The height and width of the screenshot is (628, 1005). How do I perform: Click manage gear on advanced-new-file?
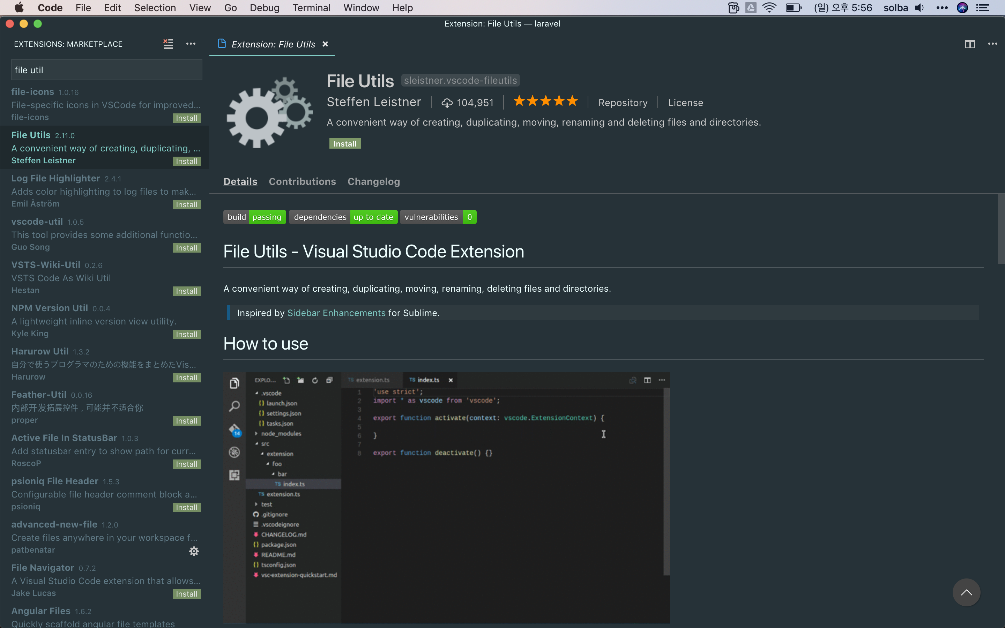pyautogui.click(x=194, y=551)
